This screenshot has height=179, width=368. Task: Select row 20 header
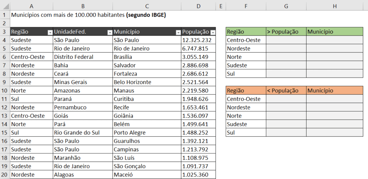pyautogui.click(x=5, y=175)
